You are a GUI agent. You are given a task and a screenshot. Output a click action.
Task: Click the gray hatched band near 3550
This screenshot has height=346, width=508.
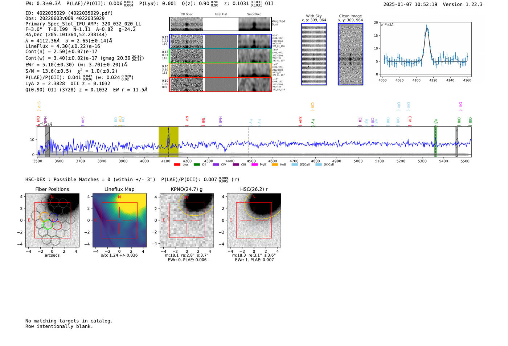[47, 142]
